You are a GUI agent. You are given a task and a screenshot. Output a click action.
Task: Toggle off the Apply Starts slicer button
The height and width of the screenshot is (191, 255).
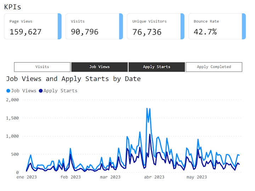click(157, 67)
